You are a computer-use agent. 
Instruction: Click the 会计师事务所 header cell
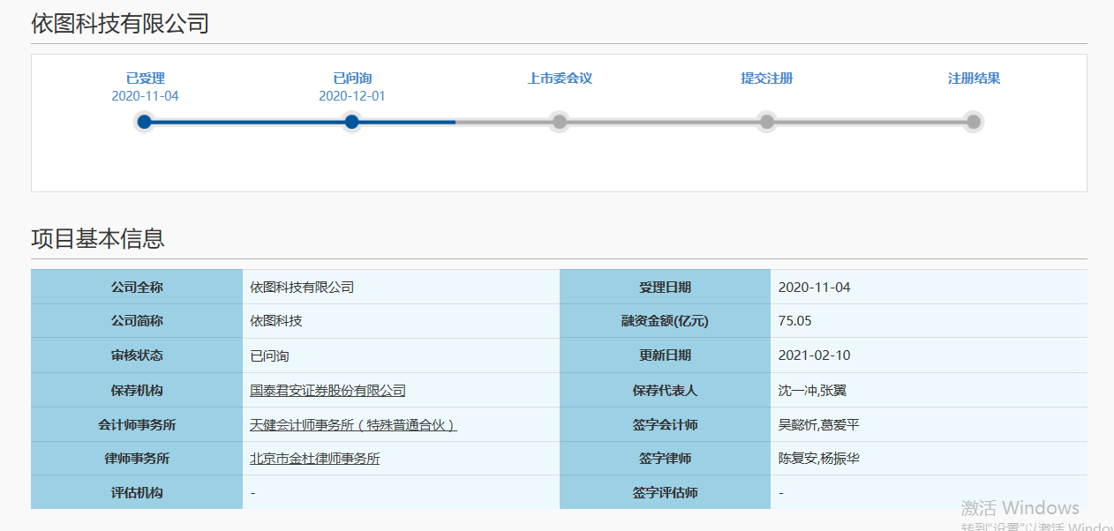pos(137,425)
